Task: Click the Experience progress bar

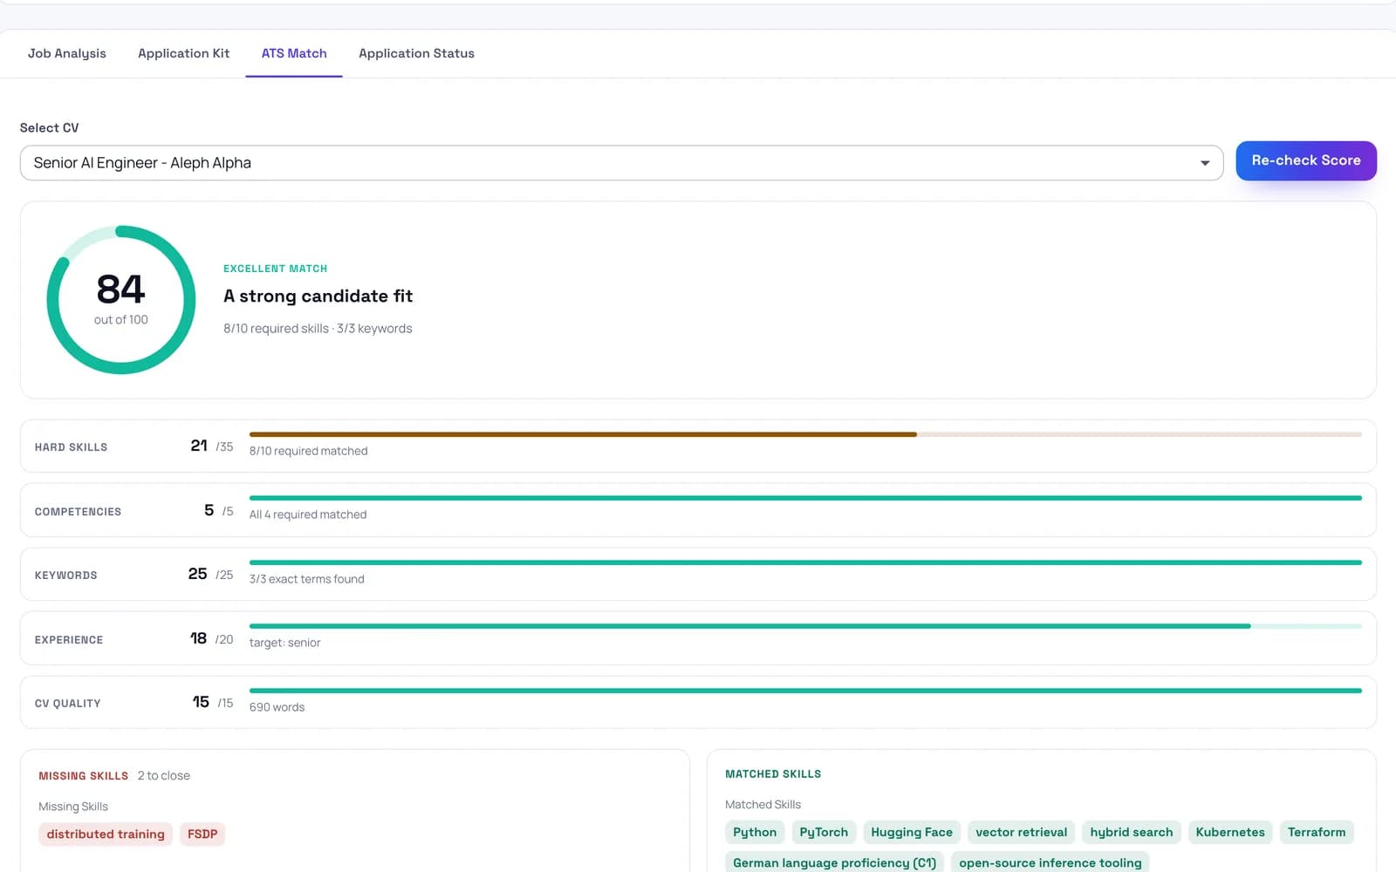Action: [x=805, y=626]
